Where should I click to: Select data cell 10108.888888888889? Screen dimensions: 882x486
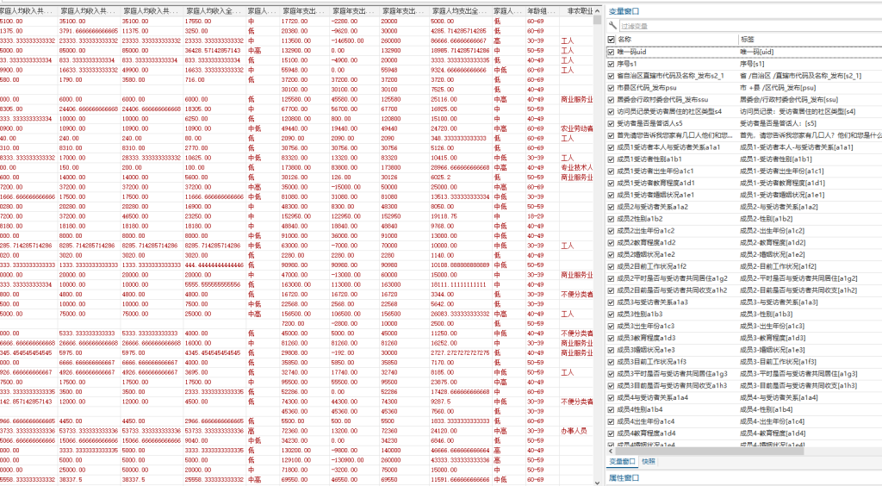(460, 265)
